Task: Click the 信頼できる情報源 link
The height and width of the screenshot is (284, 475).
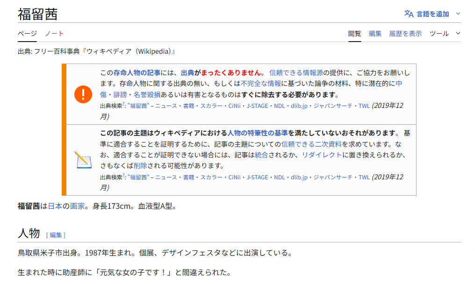Action: tap(296, 73)
